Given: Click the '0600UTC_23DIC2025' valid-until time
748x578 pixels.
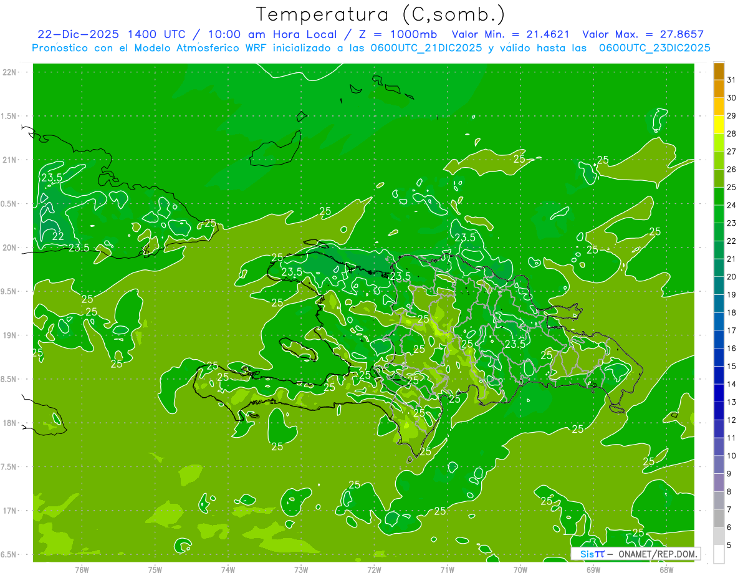Looking at the screenshot, I should (654, 48).
